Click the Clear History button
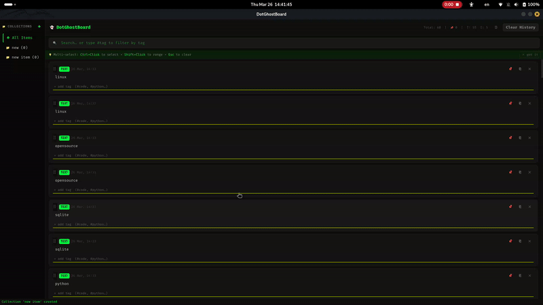The image size is (543, 305). coord(520,27)
